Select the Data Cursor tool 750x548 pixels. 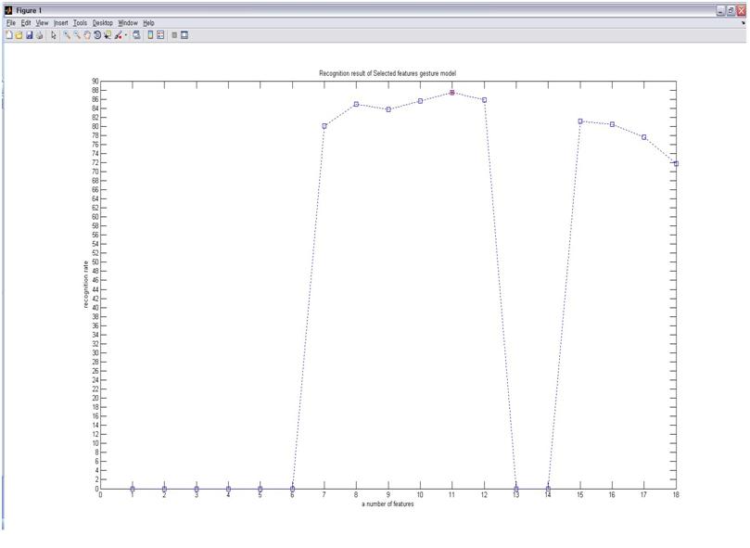coord(108,35)
